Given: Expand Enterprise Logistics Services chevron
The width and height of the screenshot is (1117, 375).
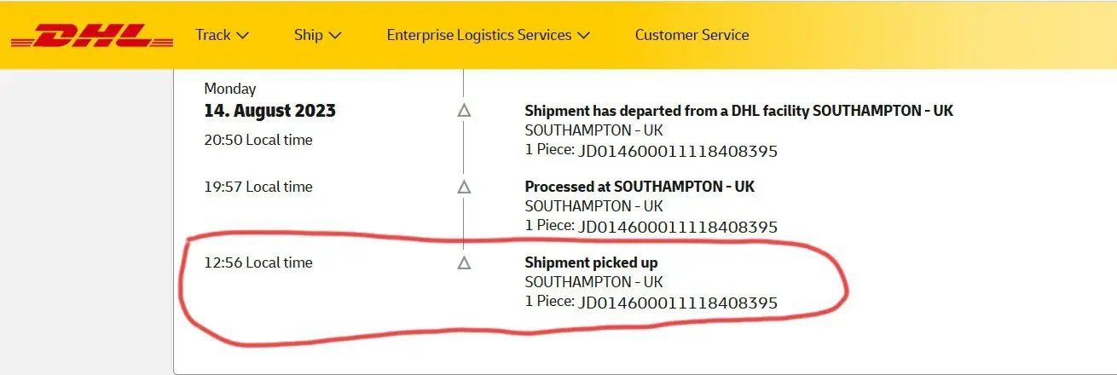Looking at the screenshot, I should coord(583,36).
